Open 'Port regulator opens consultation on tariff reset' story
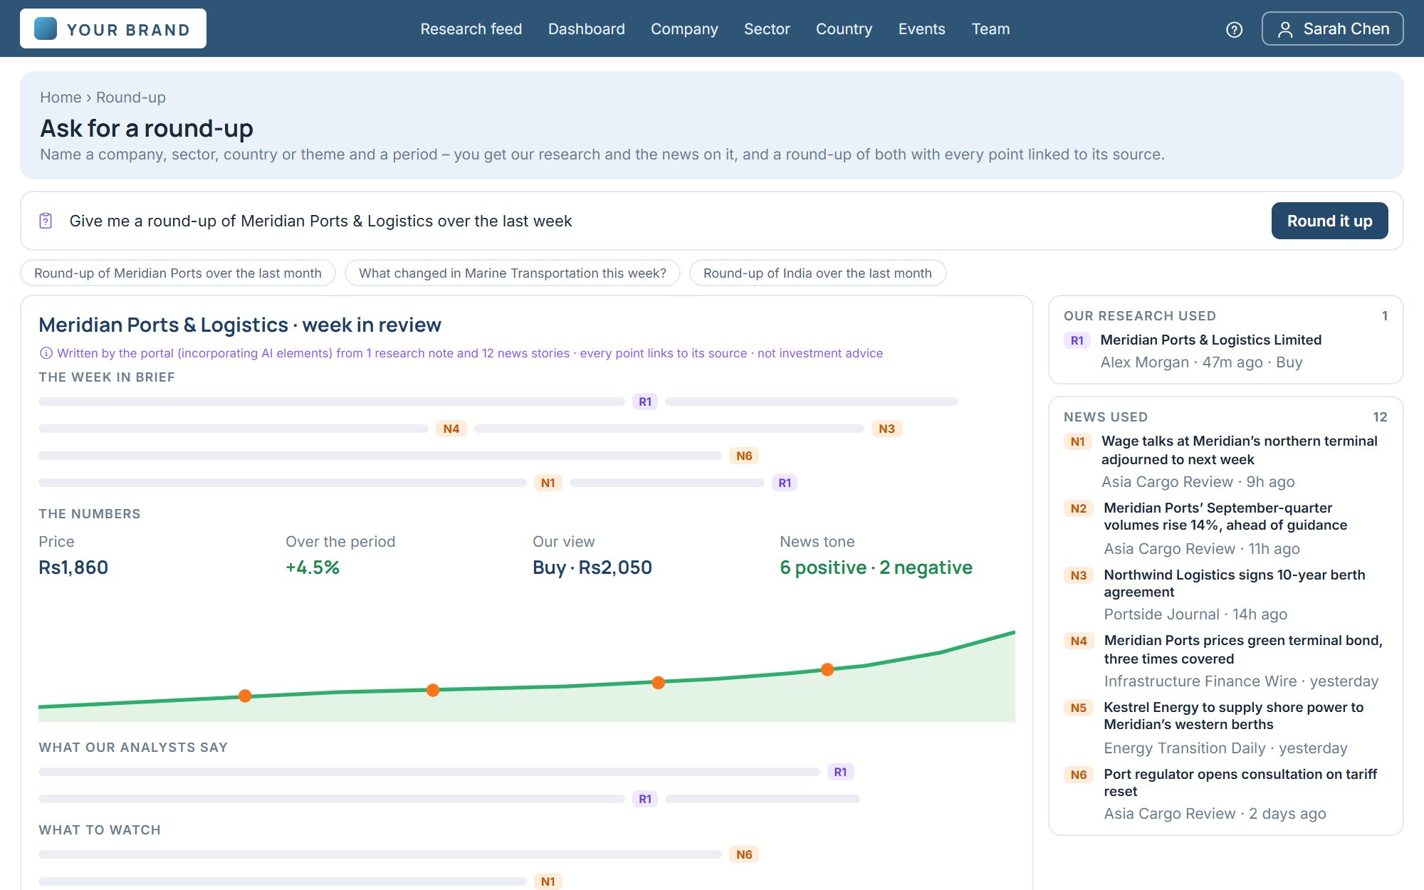This screenshot has height=890, width=1424. 1240,782
